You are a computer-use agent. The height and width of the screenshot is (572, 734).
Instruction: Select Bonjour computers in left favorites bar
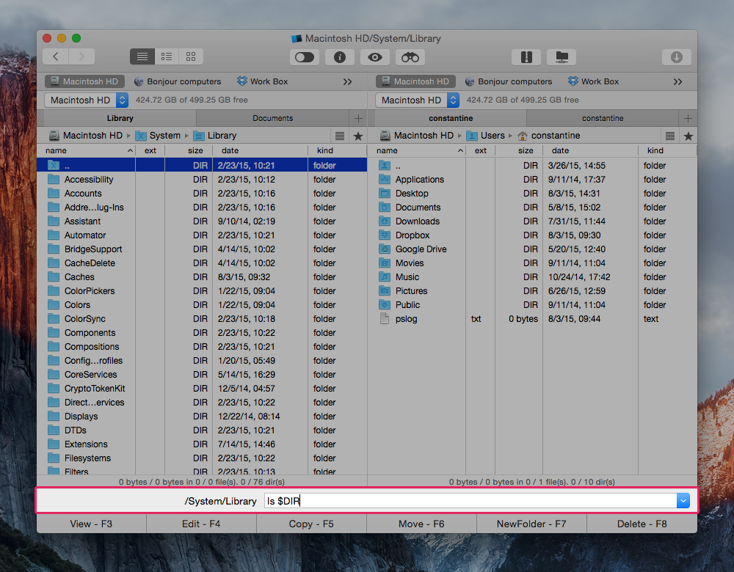[178, 81]
